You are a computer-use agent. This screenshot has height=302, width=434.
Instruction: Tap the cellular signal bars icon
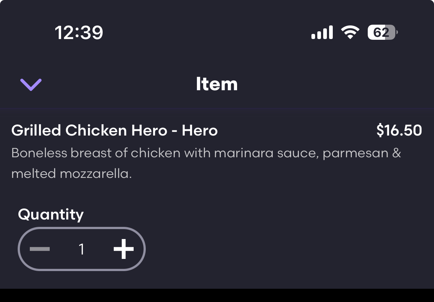tap(322, 33)
